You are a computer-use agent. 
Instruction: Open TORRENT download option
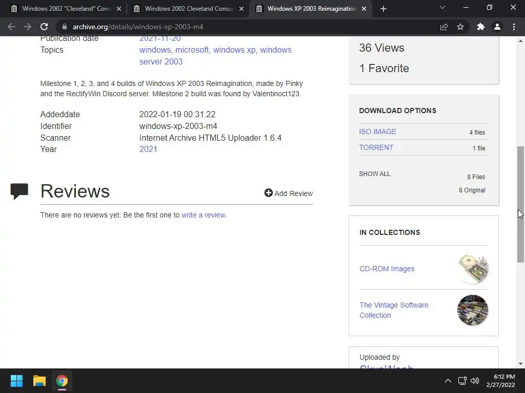click(x=376, y=147)
